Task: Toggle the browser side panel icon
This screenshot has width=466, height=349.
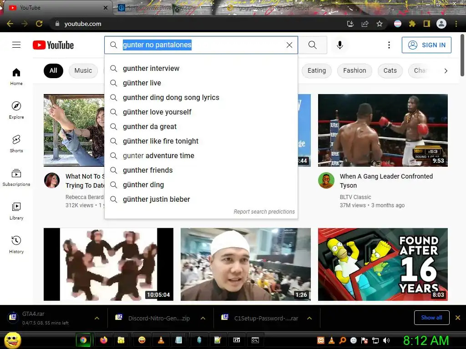Action: pos(427,24)
